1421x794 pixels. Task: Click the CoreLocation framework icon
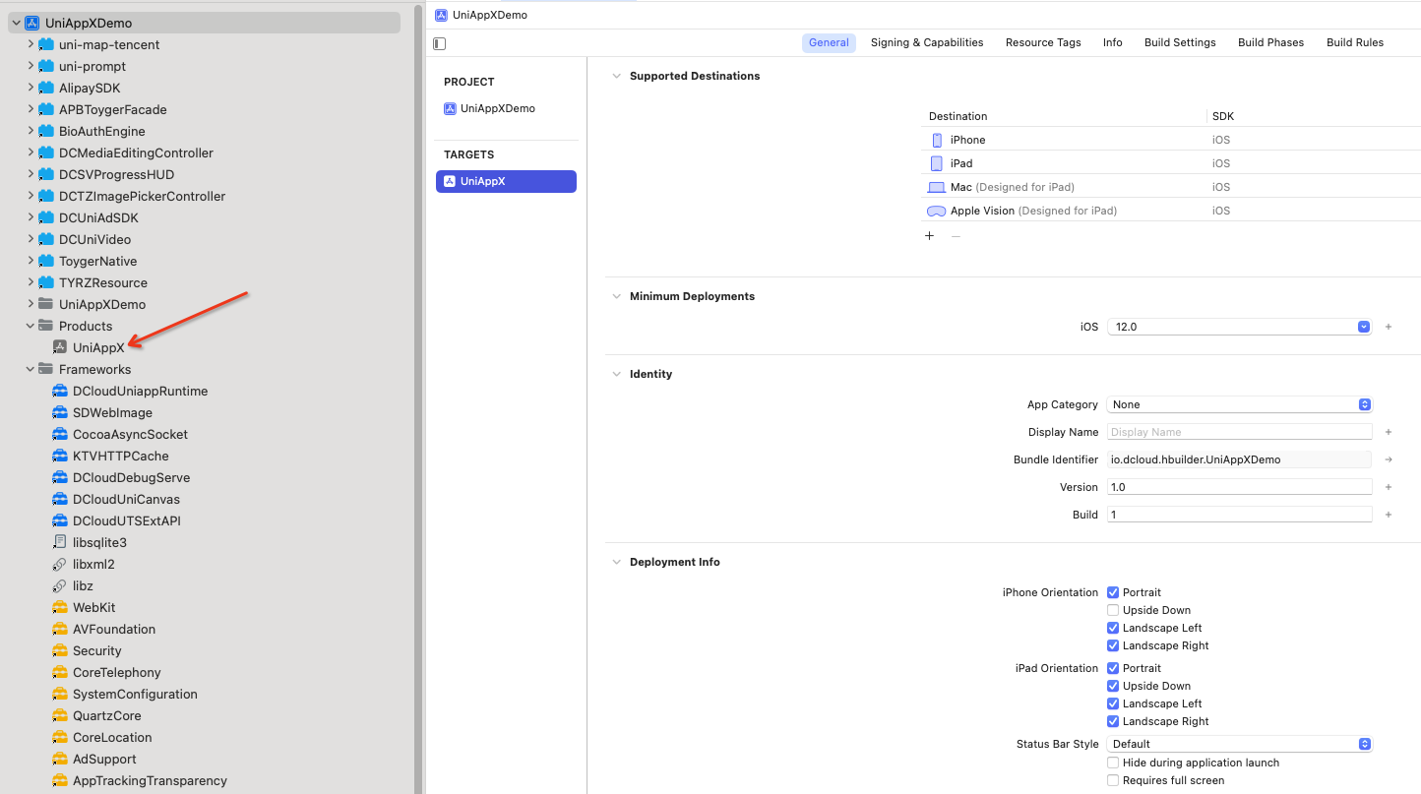[59, 737]
